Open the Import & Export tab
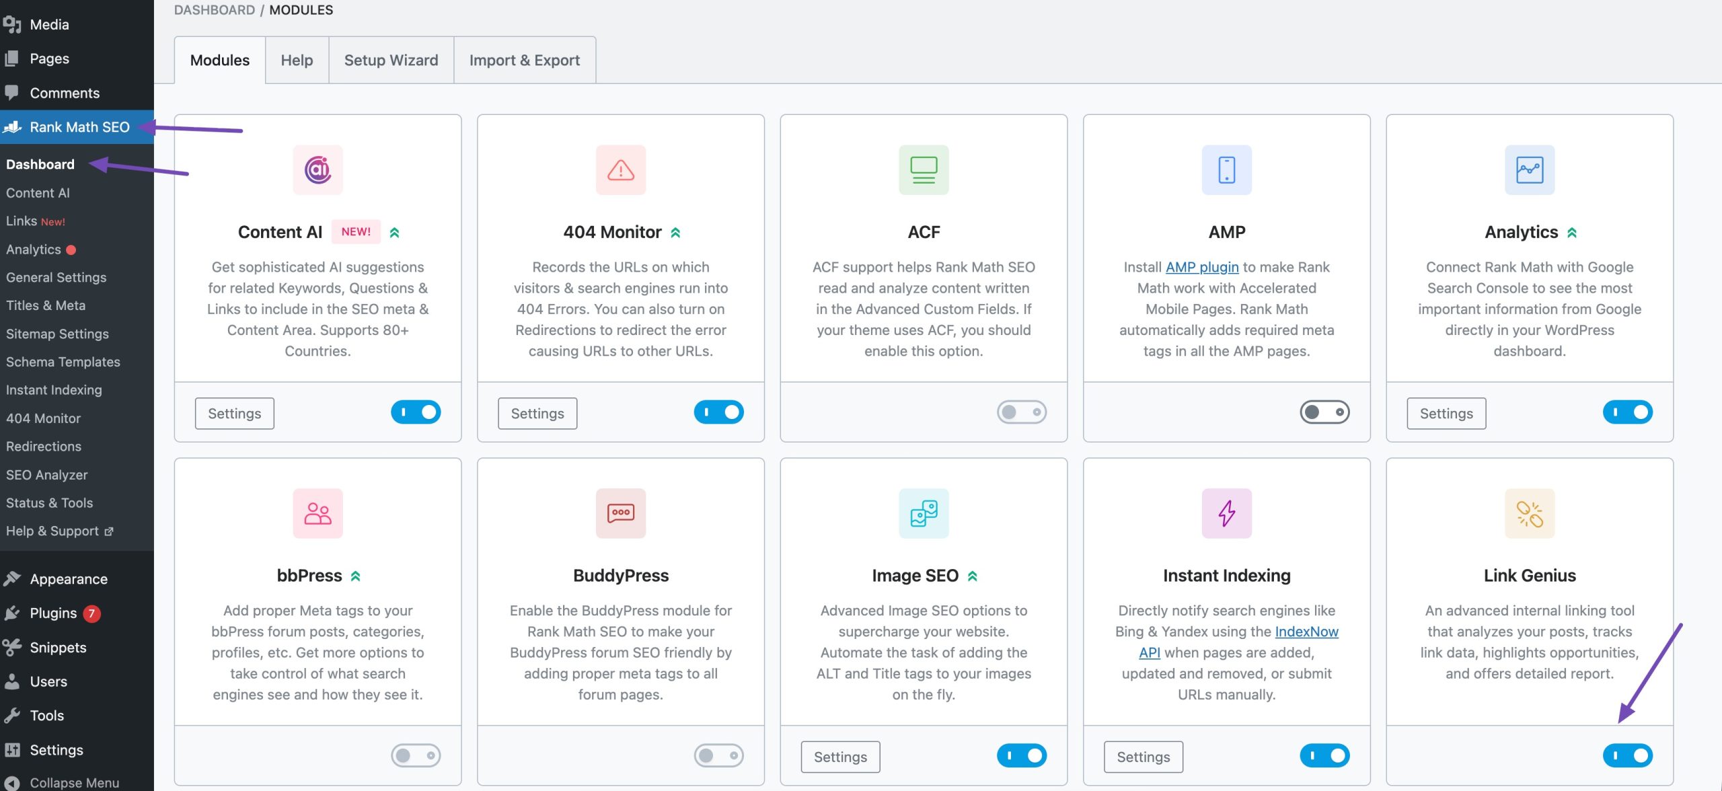This screenshot has height=791, width=1722. point(525,60)
